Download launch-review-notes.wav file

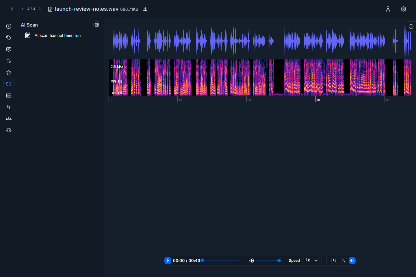click(145, 9)
